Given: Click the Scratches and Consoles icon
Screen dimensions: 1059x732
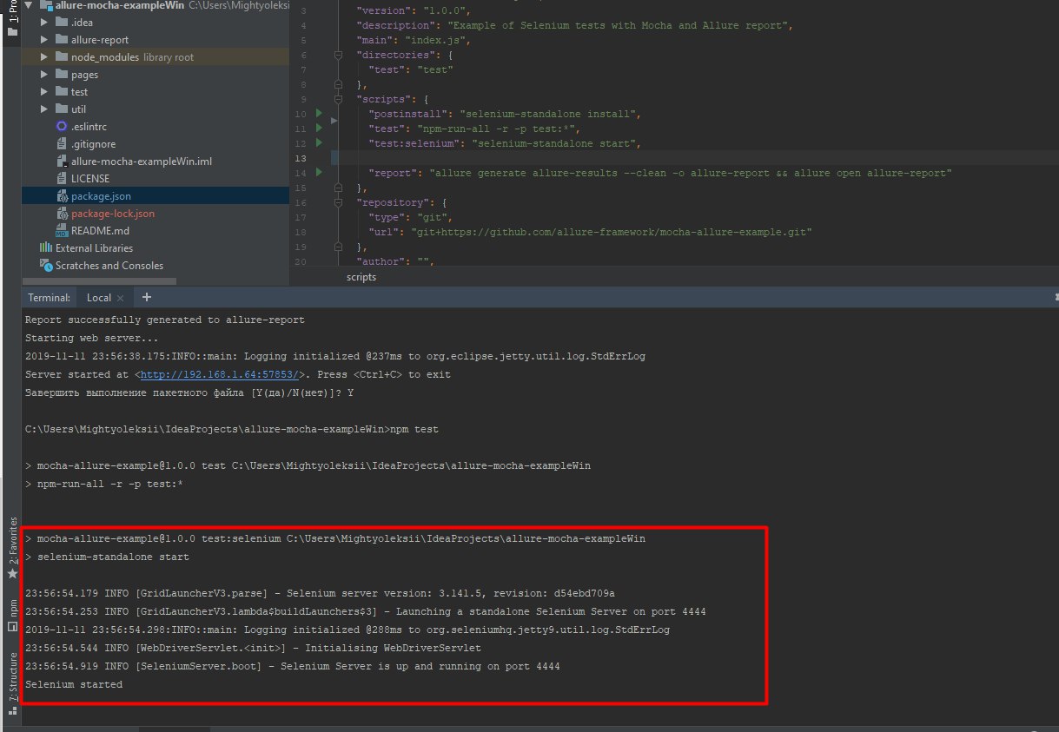Looking at the screenshot, I should click(x=46, y=266).
